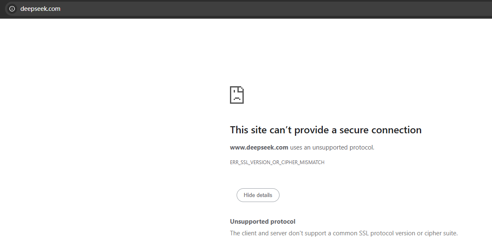
Task: Open the site information icon in address bar
Action: 12,9
